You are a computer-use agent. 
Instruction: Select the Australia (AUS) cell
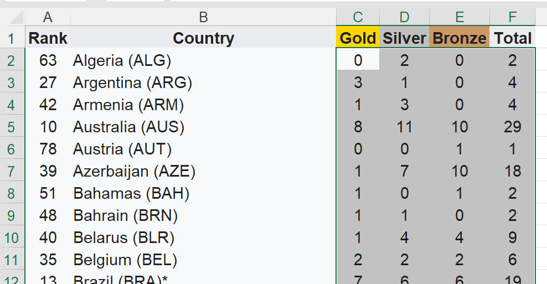point(203,127)
